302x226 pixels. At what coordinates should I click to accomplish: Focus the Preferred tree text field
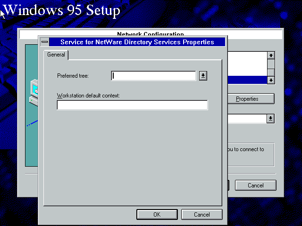pyautogui.click(x=153, y=76)
